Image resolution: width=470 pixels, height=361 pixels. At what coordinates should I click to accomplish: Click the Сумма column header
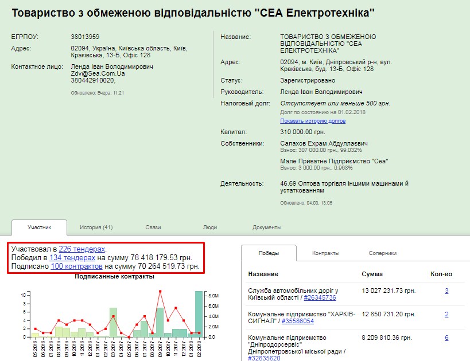[372, 274]
